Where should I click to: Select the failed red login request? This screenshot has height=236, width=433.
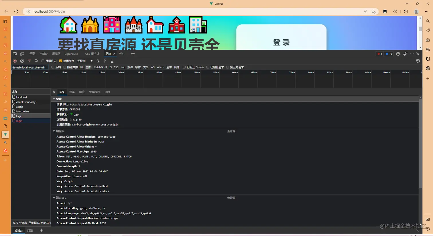click(x=31, y=121)
